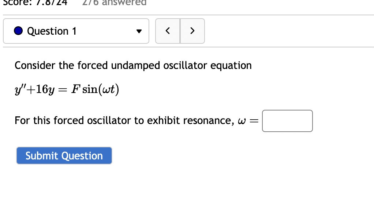Select the right chevron to advance

click(192, 31)
